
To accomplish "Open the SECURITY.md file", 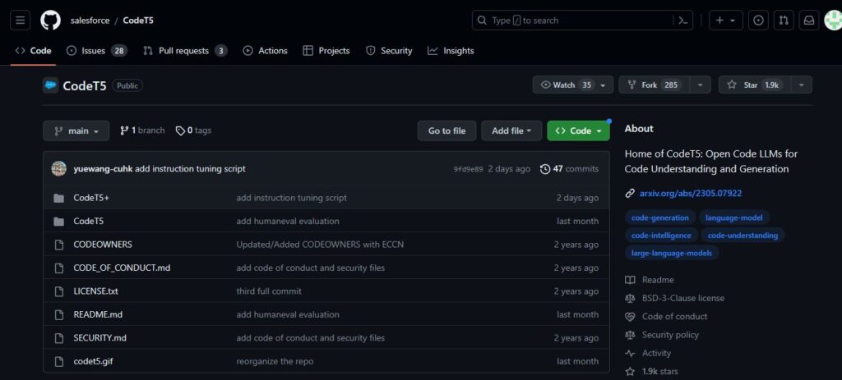I will tap(99, 338).
